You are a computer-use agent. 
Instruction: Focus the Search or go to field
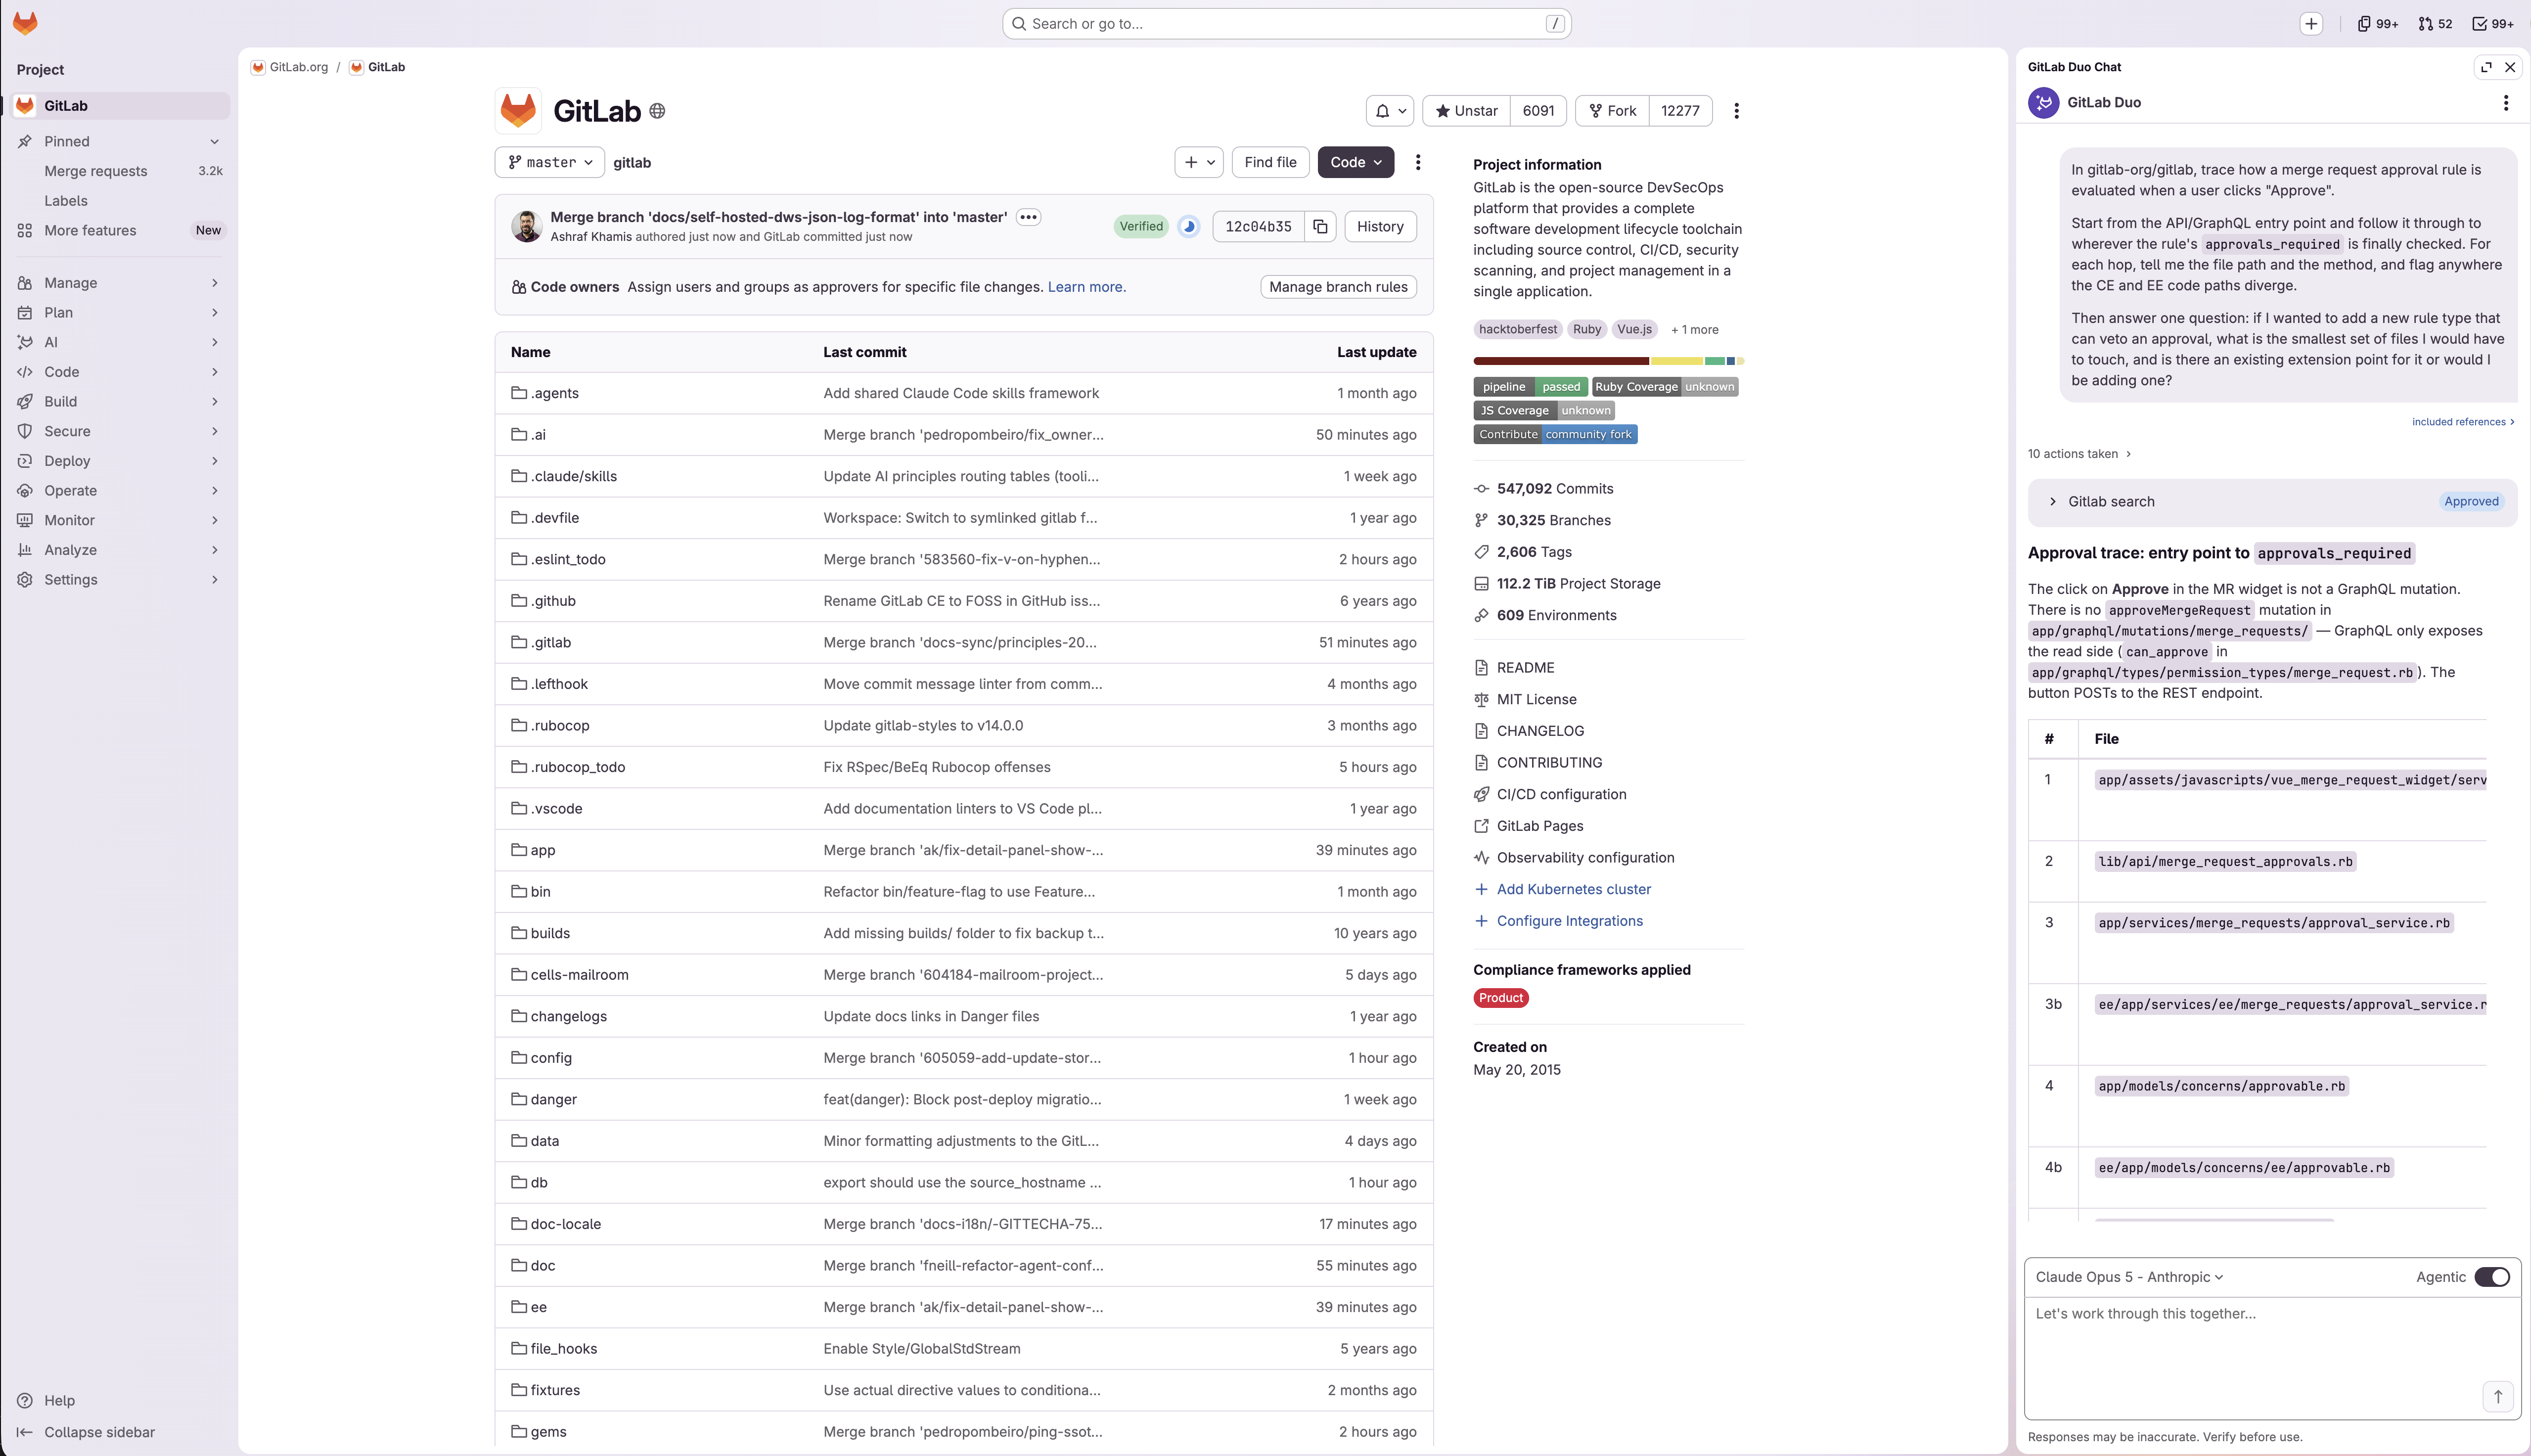(1286, 24)
